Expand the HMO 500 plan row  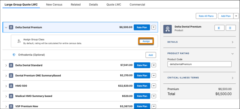click(x=6, y=86)
